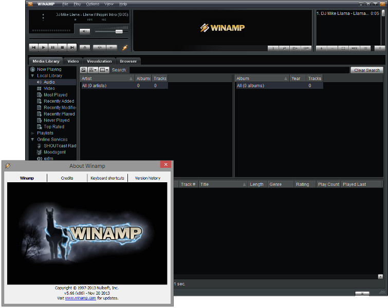The height and width of the screenshot is (308, 388).
Task: Open the Help menu
Action: 123,4
